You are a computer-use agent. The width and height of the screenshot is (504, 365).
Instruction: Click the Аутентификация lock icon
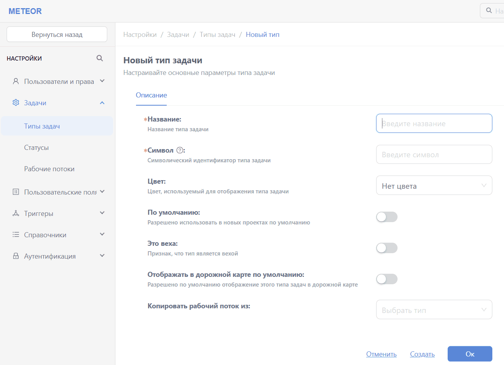pos(16,256)
